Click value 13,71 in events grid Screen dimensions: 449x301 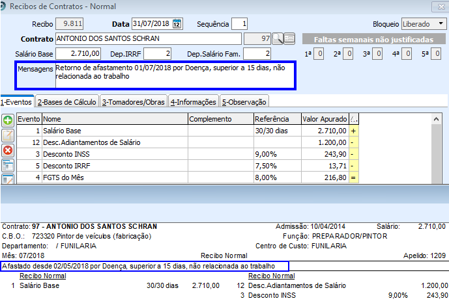(325, 166)
